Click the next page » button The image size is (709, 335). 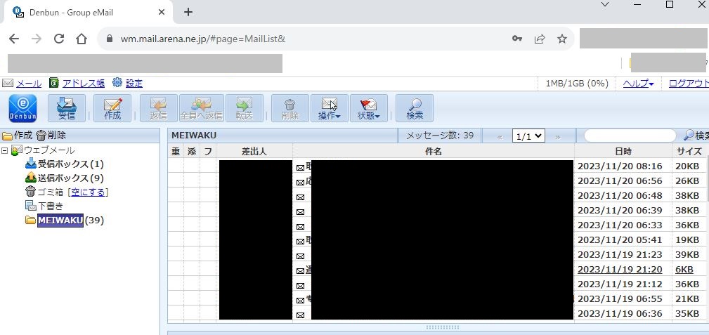pos(557,136)
